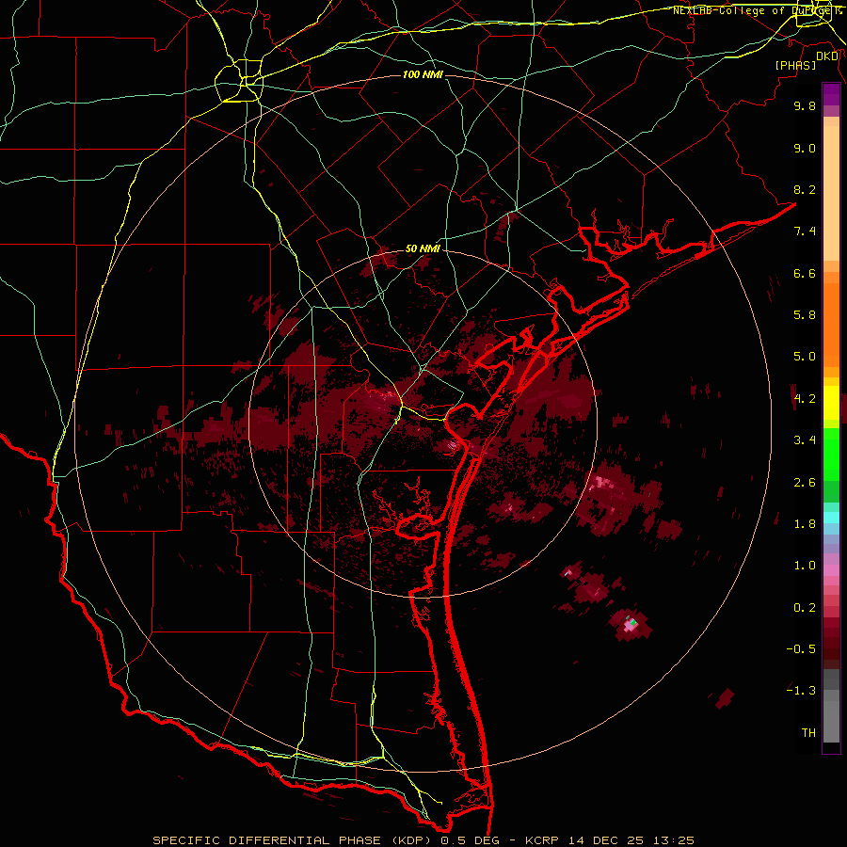Image resolution: width=847 pixels, height=847 pixels.
Task: Click the TH threshold label on legend
Action: 808,733
